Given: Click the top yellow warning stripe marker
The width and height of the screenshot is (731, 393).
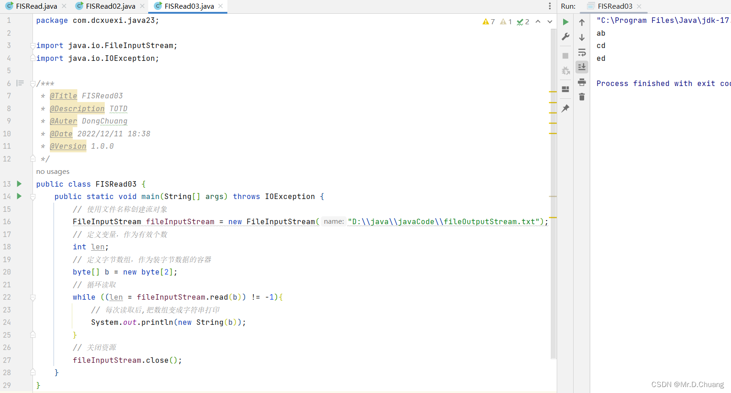Looking at the screenshot, I should [553, 92].
